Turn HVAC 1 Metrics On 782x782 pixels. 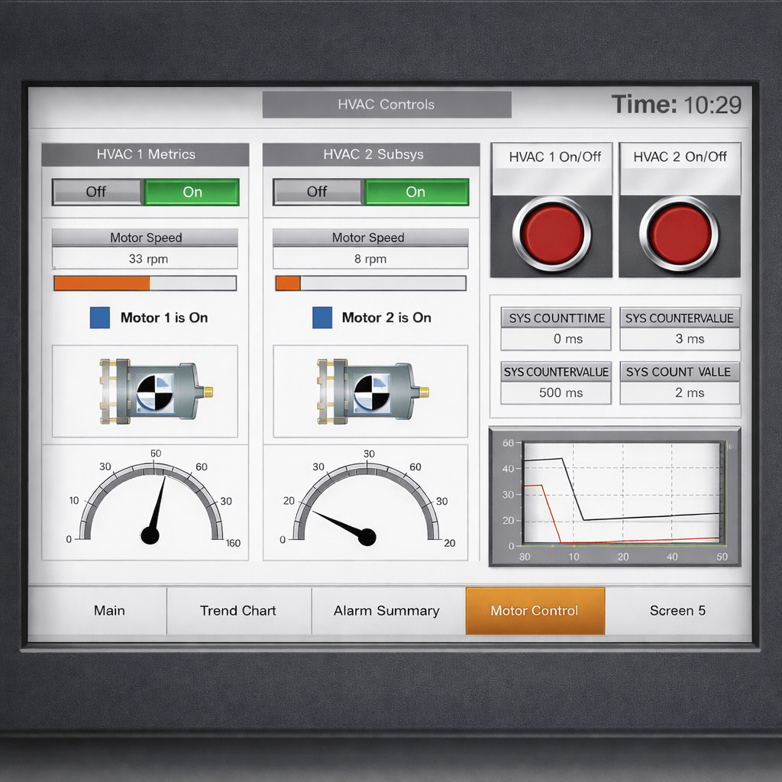192,192
